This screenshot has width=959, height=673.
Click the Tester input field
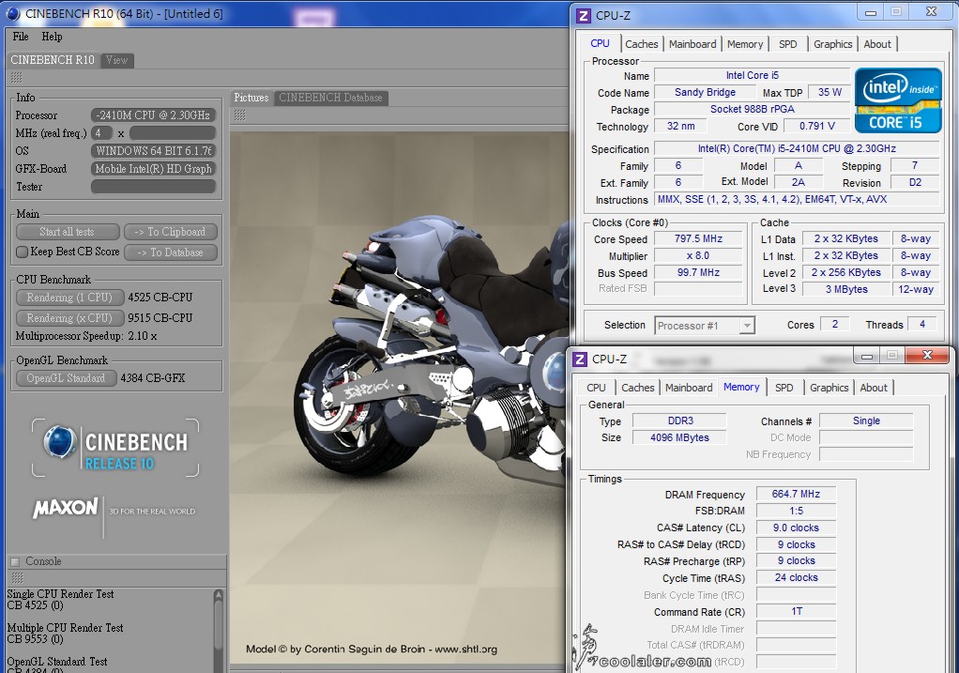154,187
